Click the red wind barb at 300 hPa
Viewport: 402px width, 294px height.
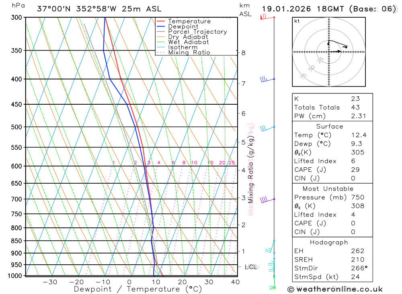tap(267, 17)
